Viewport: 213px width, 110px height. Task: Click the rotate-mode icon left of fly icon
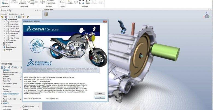pyautogui.click(x=80, y=3)
